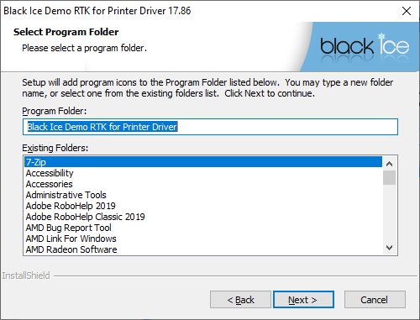Go back with the Back button
This screenshot has height=320, width=420.
tap(240, 300)
